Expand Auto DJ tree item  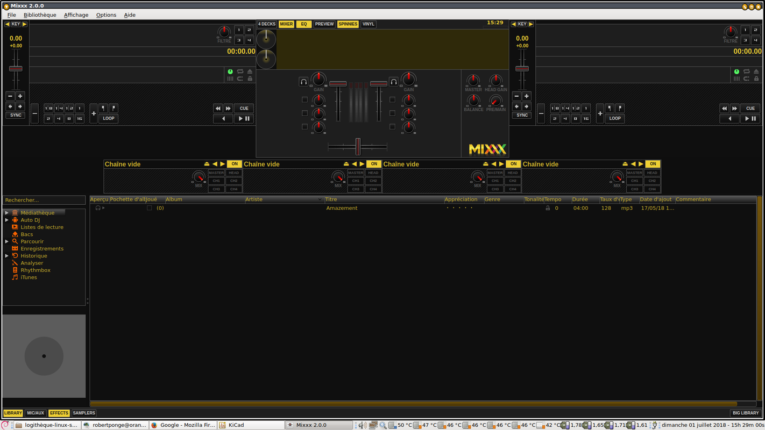pyautogui.click(x=7, y=220)
